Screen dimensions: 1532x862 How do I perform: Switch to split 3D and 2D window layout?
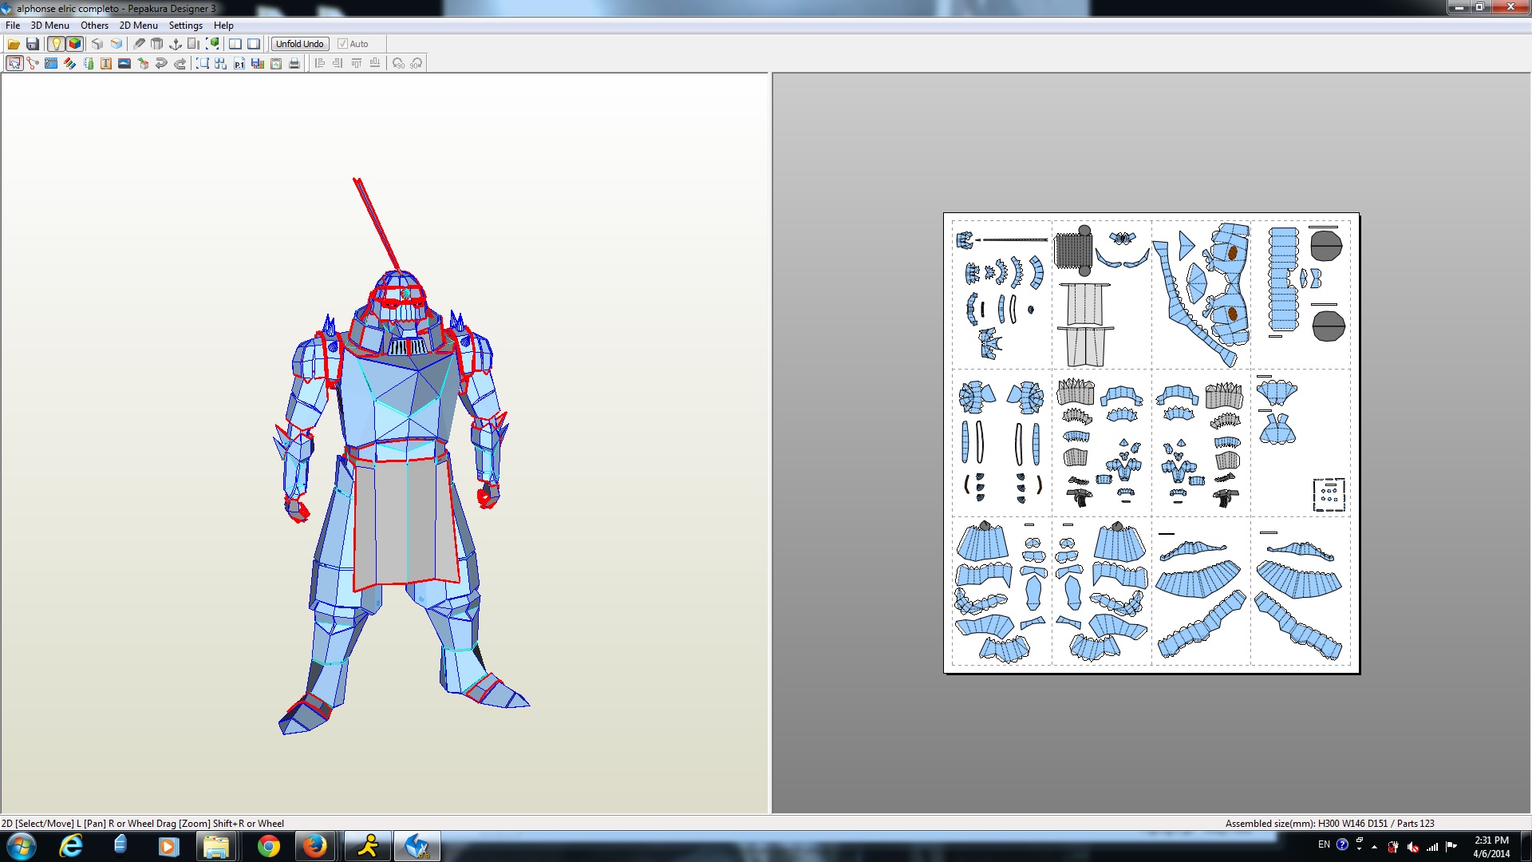point(235,44)
